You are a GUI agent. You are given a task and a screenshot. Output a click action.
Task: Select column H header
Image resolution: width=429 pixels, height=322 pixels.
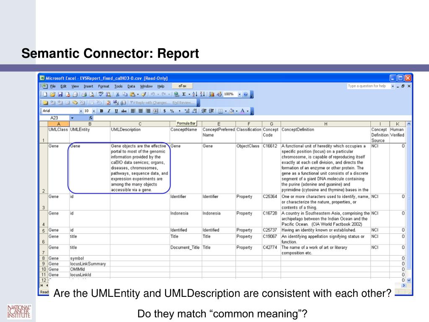(326, 124)
